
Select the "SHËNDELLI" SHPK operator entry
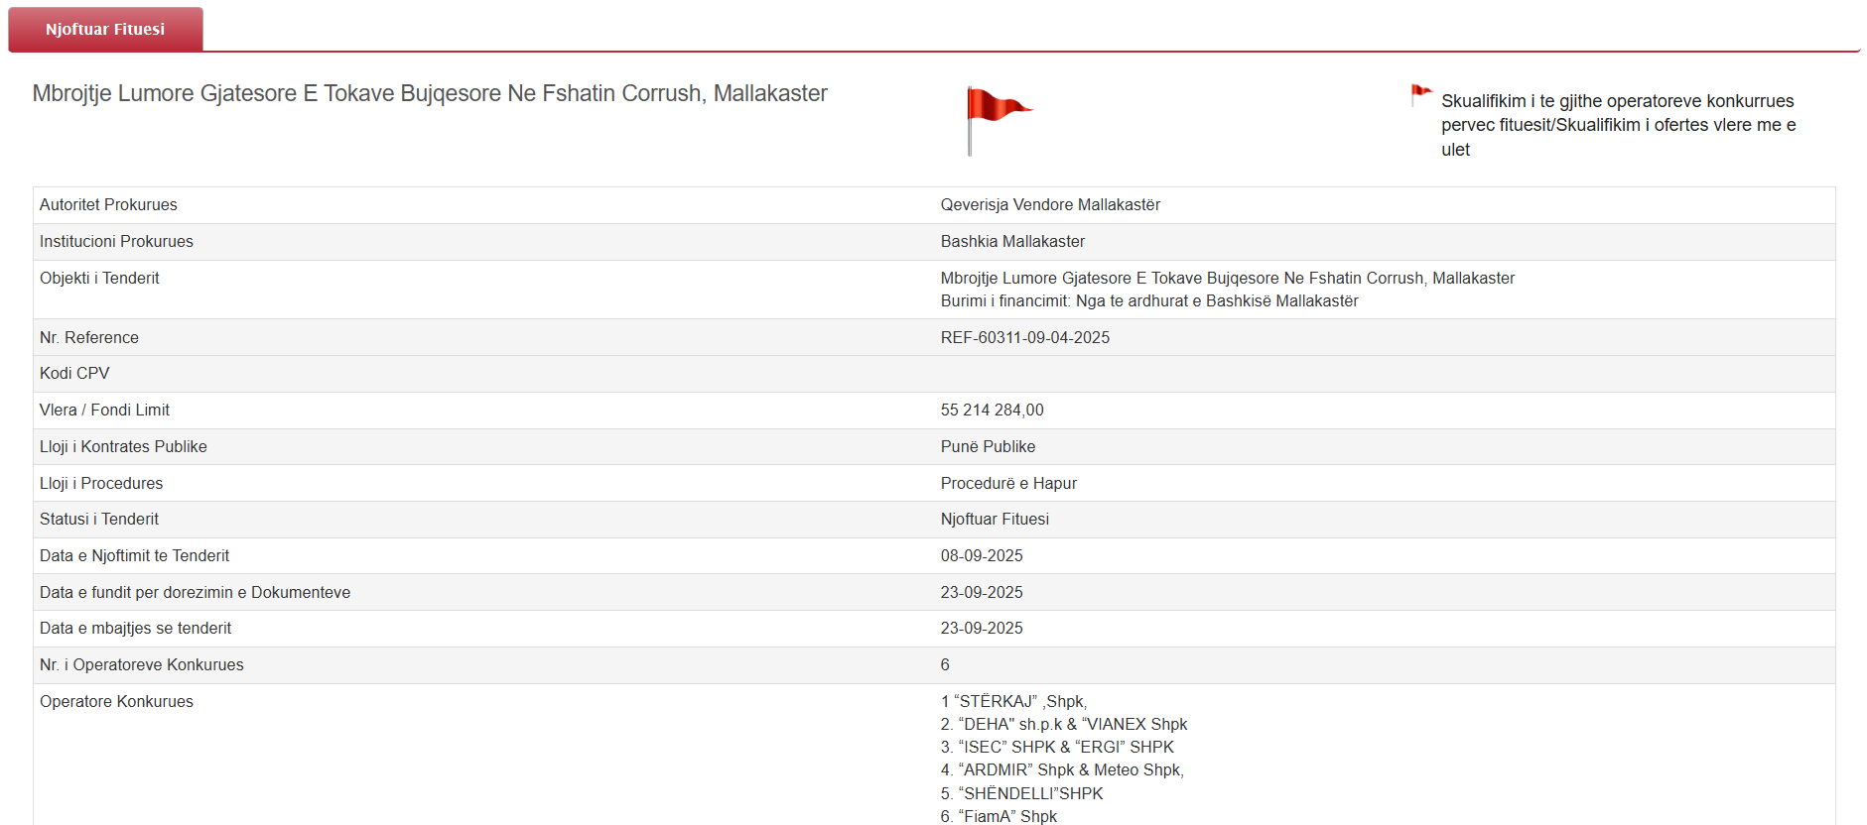click(1021, 793)
